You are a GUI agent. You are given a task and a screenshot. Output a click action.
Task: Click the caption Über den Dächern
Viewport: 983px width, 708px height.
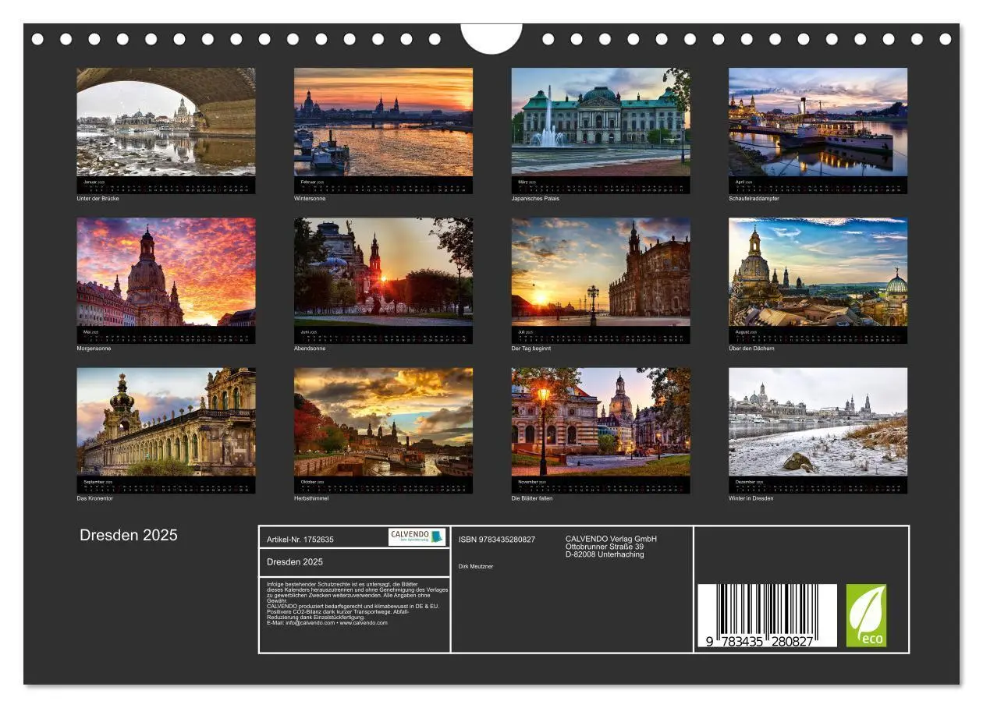(x=751, y=349)
